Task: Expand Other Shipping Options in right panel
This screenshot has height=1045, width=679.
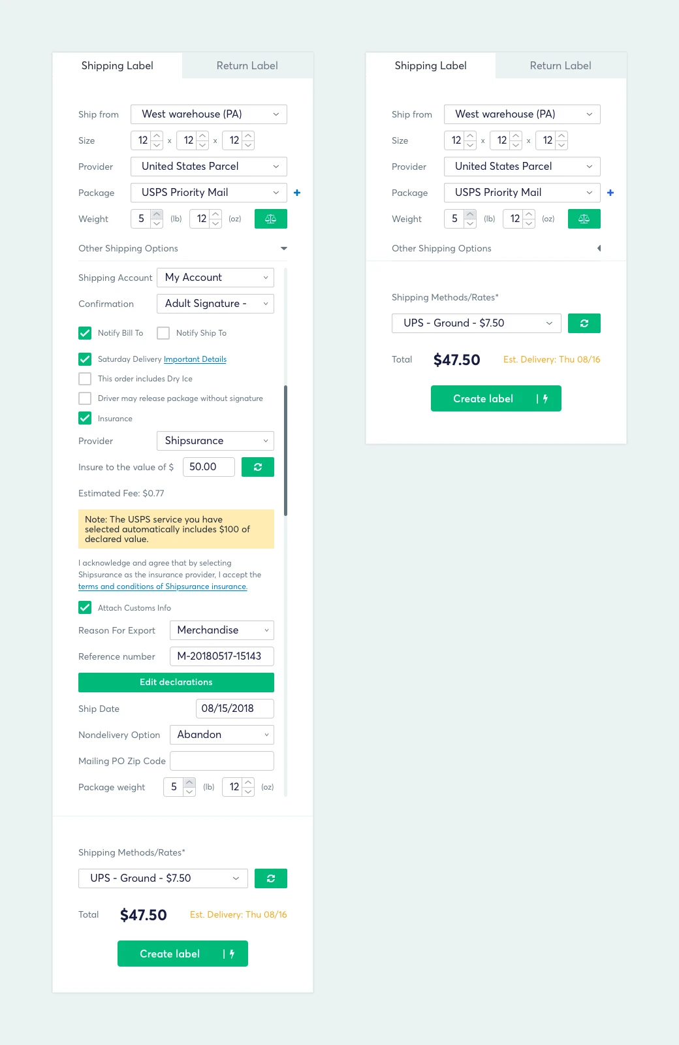Action: pos(599,248)
